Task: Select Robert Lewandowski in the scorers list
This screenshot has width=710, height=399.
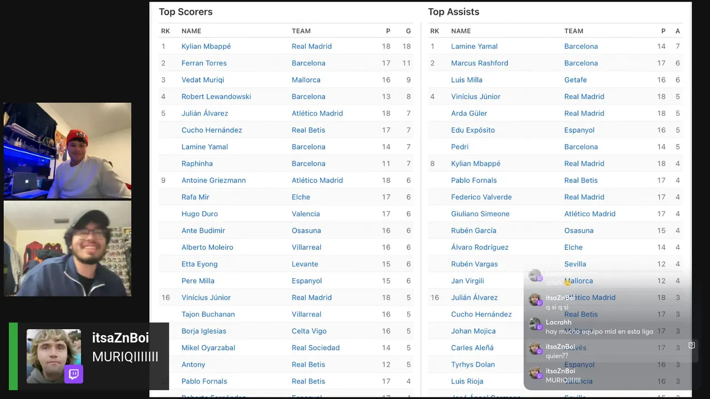Action: point(216,96)
